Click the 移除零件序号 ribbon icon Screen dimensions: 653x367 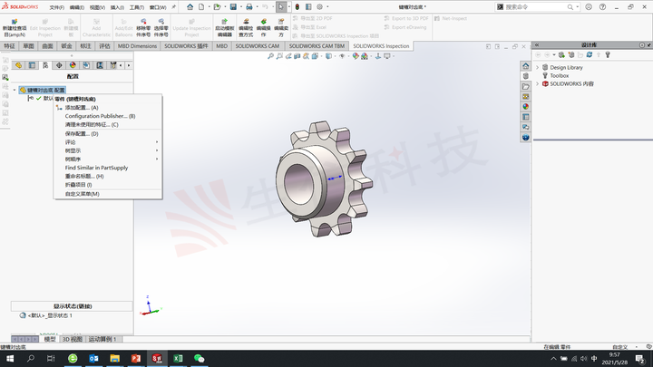coord(143,21)
